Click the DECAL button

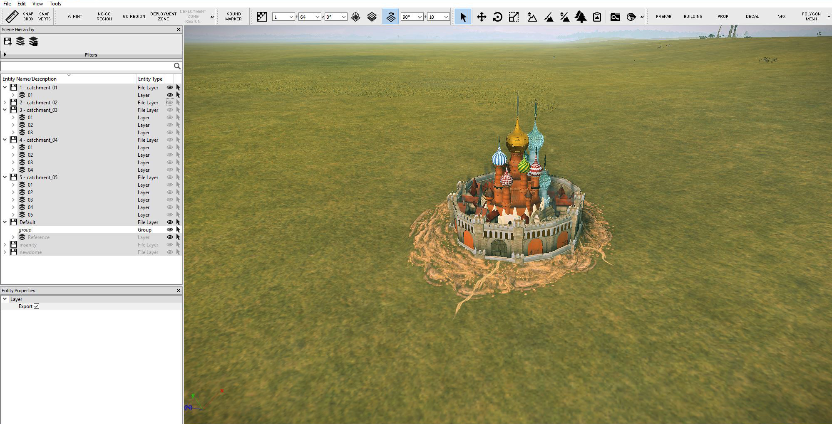752,17
